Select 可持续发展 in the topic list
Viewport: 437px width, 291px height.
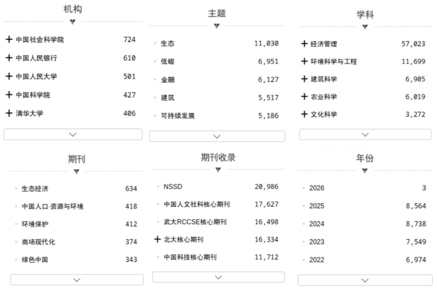pyautogui.click(x=178, y=116)
